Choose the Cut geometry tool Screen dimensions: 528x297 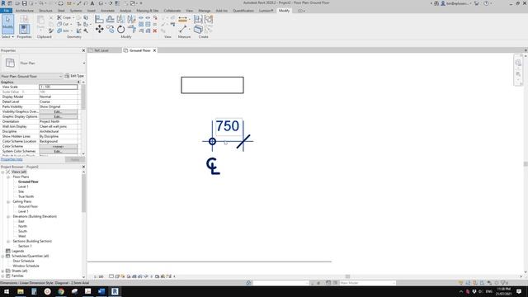coord(63,24)
